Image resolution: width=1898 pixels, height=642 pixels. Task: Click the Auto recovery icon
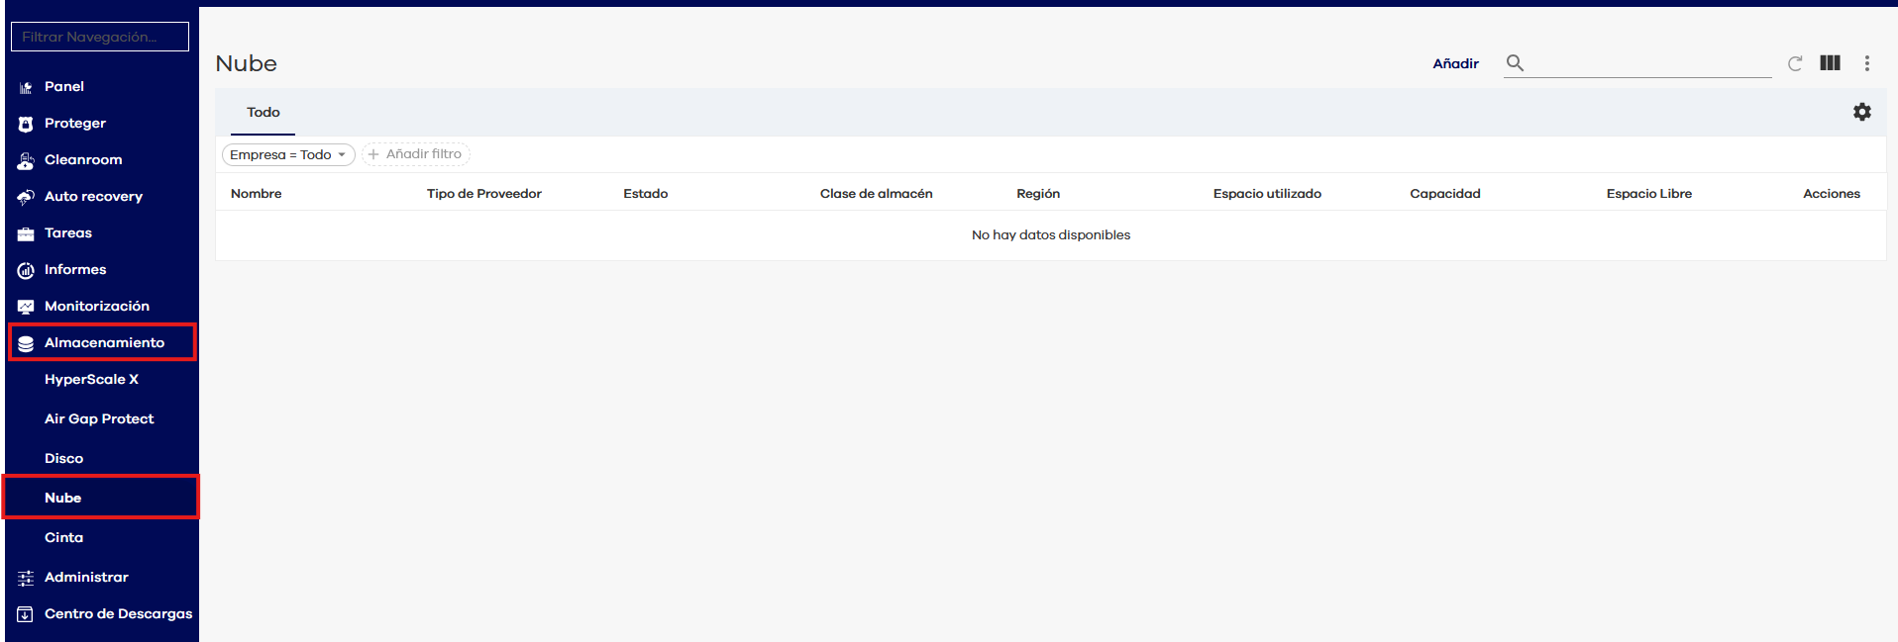26,197
